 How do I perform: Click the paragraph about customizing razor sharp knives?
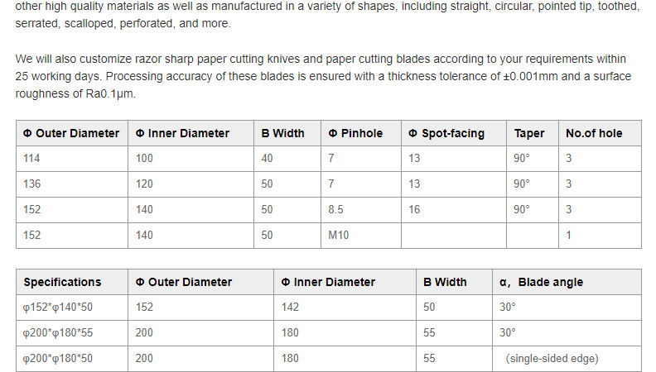point(323,76)
